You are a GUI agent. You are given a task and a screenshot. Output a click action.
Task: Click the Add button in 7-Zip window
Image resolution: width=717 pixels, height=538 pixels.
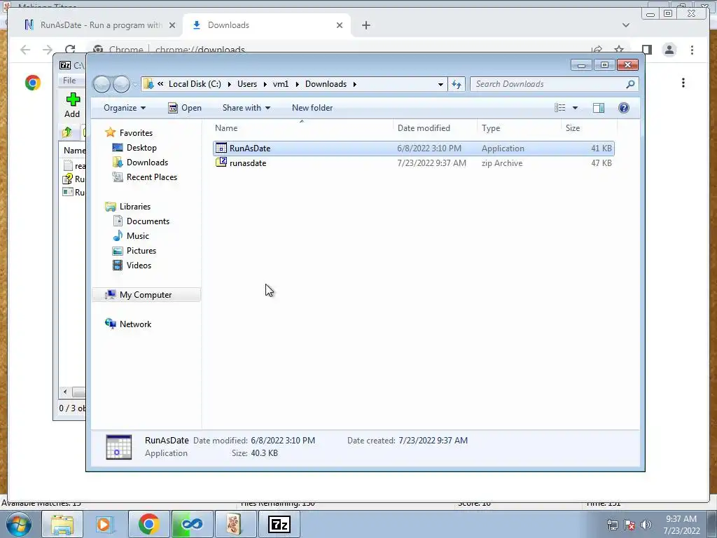[72, 105]
